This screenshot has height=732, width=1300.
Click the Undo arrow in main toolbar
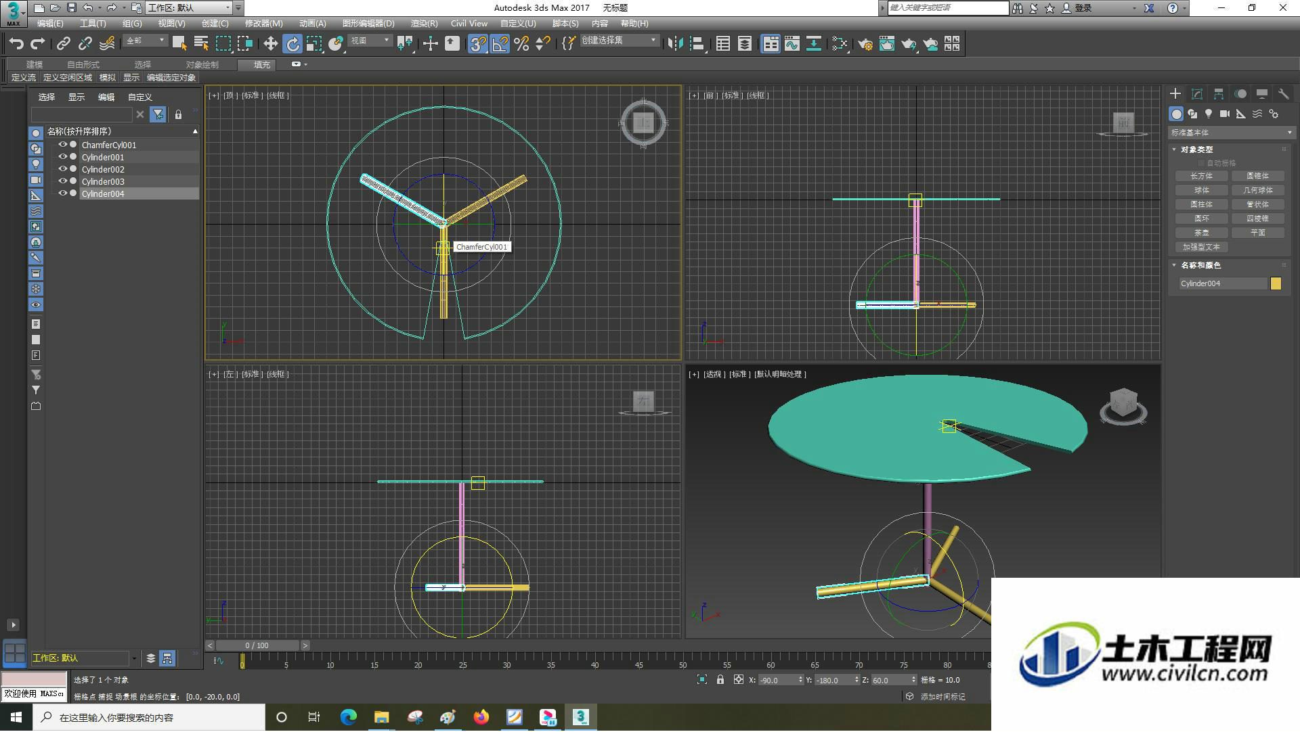pyautogui.click(x=16, y=44)
